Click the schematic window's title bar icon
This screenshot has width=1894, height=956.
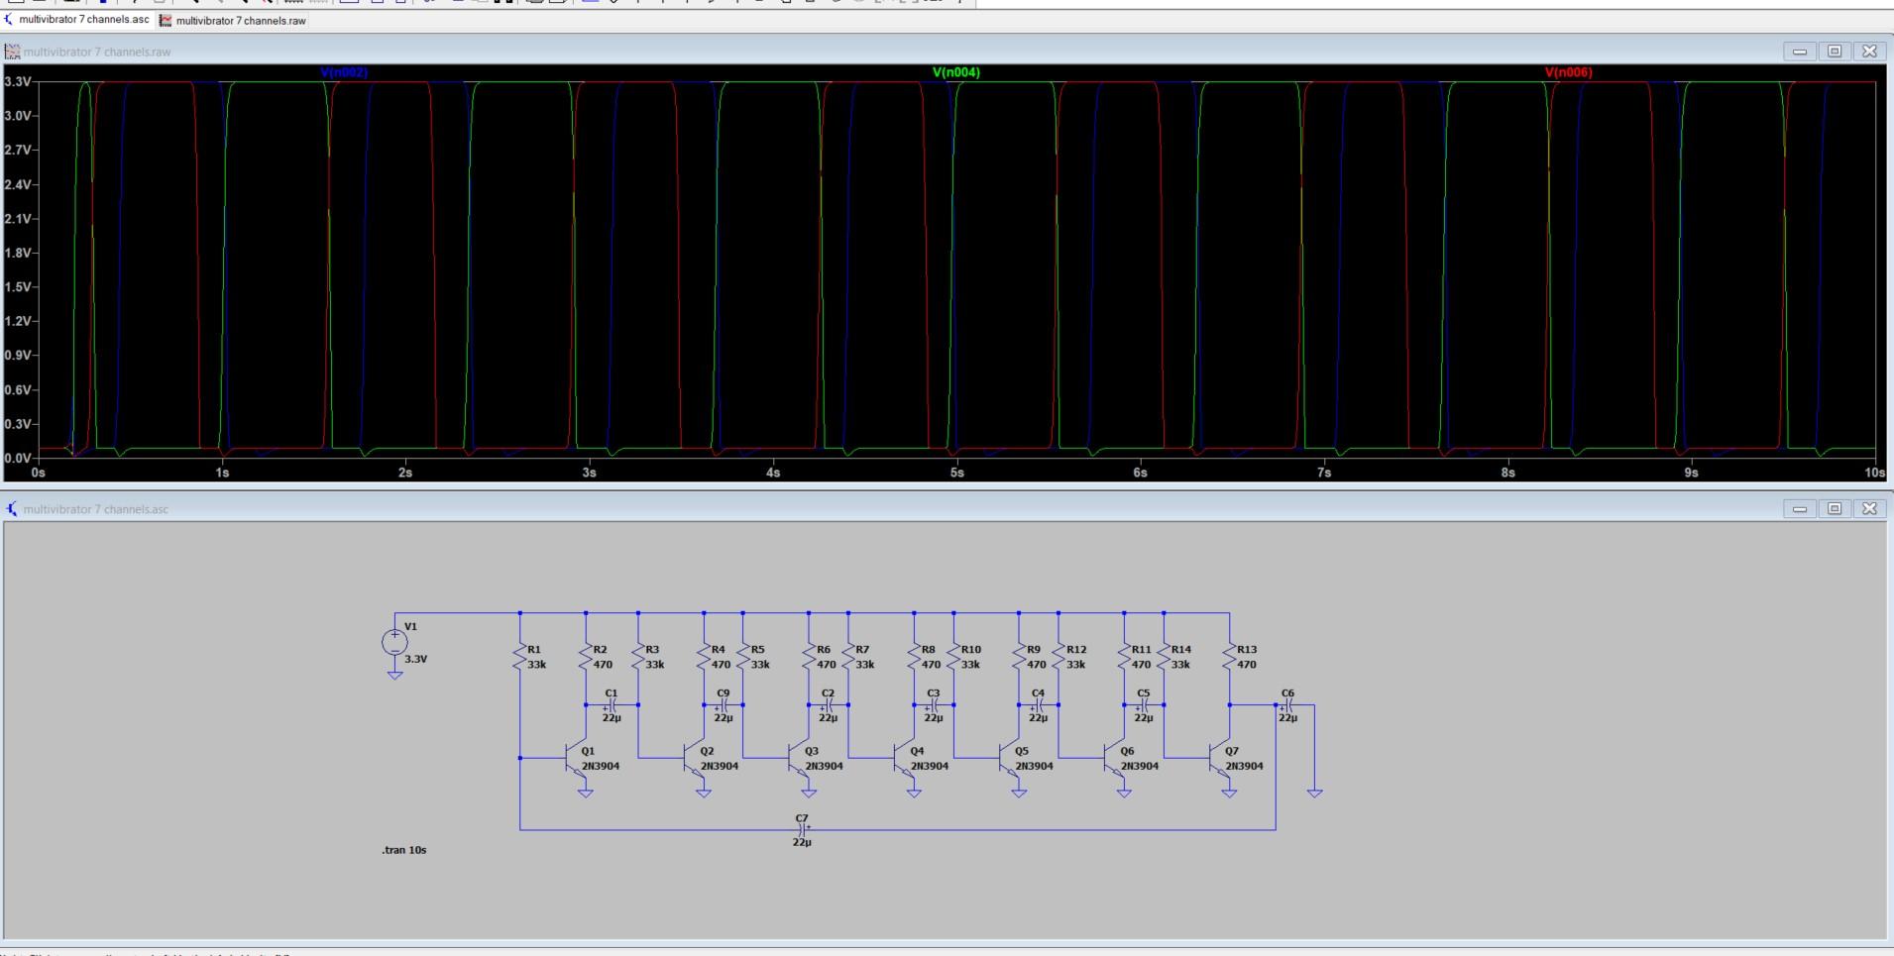coord(12,509)
